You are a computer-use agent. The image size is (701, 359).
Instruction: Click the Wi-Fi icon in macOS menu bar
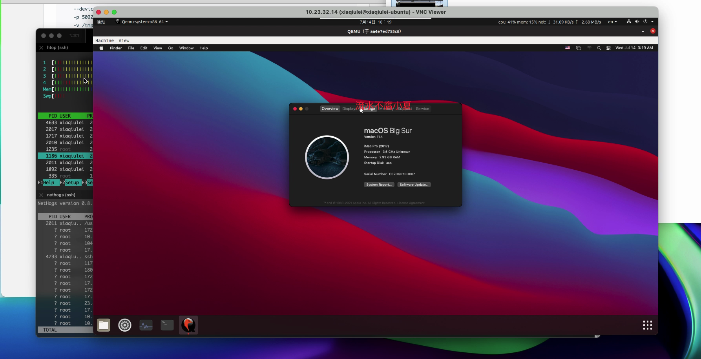point(589,48)
